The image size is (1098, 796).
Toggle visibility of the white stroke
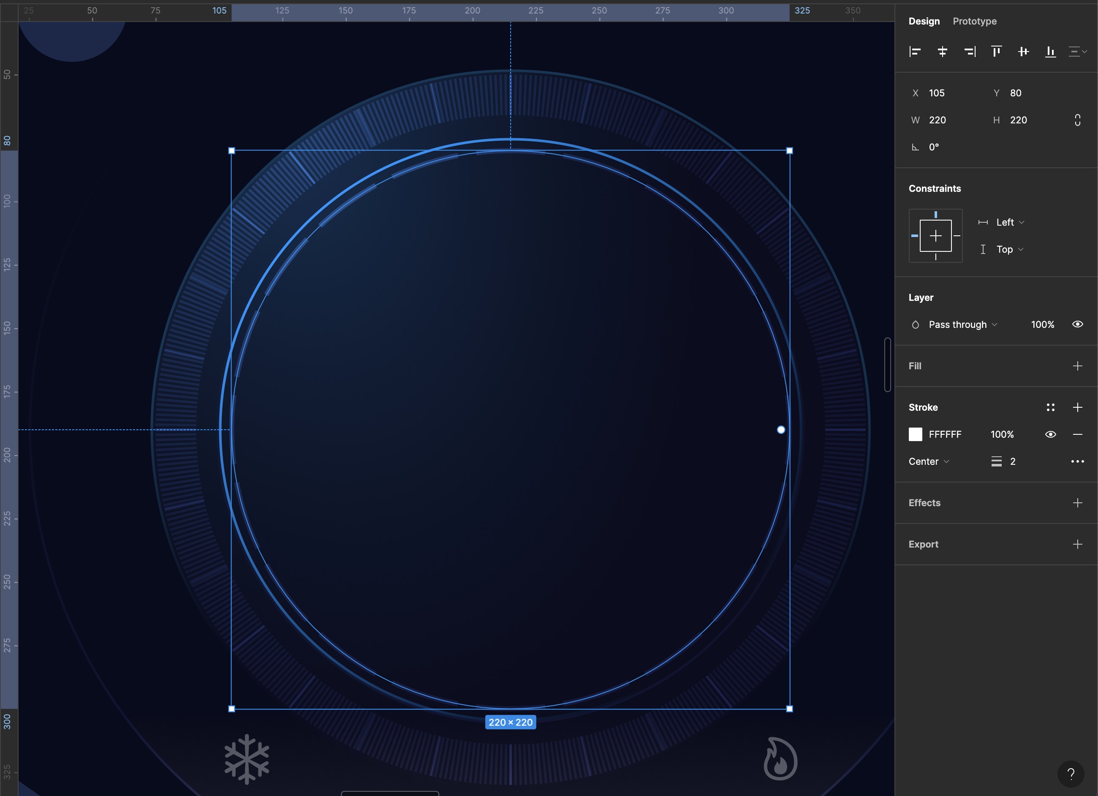[1051, 435]
